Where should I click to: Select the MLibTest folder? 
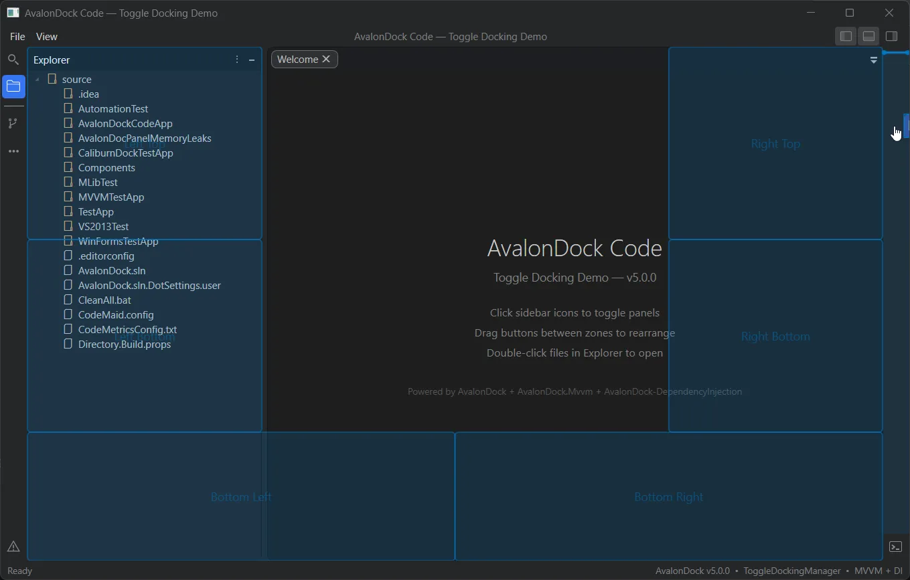click(x=98, y=182)
